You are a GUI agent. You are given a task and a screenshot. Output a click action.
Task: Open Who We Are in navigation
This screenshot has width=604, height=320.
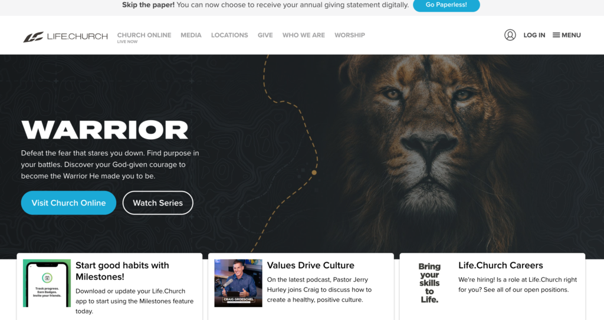pyautogui.click(x=304, y=35)
